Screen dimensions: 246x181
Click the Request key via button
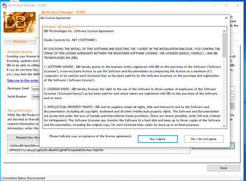pos(23,137)
